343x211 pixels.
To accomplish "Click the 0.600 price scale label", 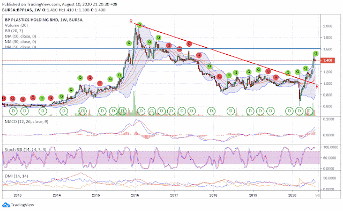I will [x=327, y=106].
